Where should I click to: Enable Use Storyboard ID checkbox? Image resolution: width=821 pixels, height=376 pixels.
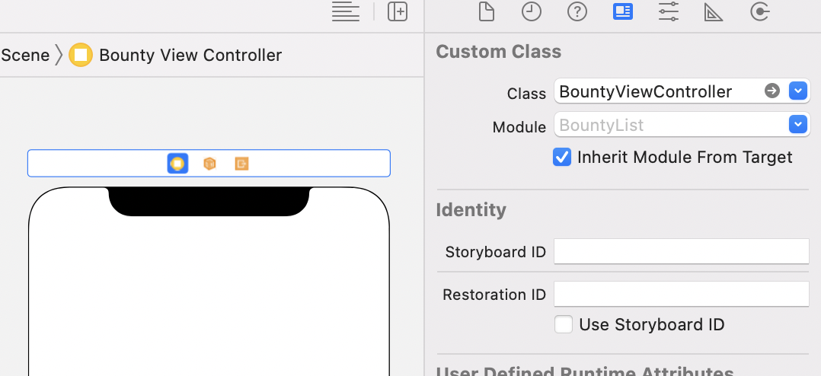pyautogui.click(x=564, y=324)
